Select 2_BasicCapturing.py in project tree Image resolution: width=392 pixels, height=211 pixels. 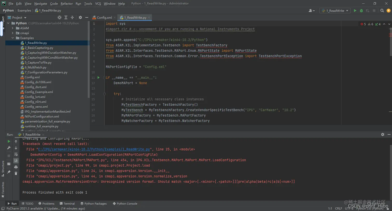[x=39, y=48]
